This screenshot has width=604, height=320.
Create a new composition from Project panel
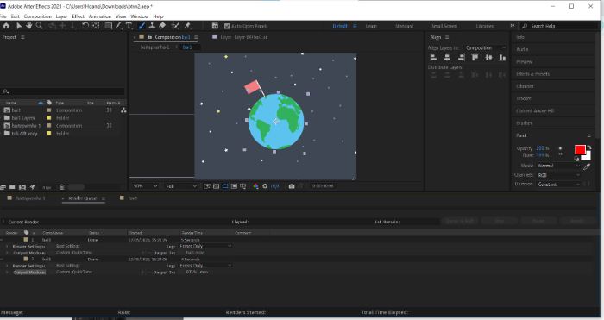tap(22, 187)
